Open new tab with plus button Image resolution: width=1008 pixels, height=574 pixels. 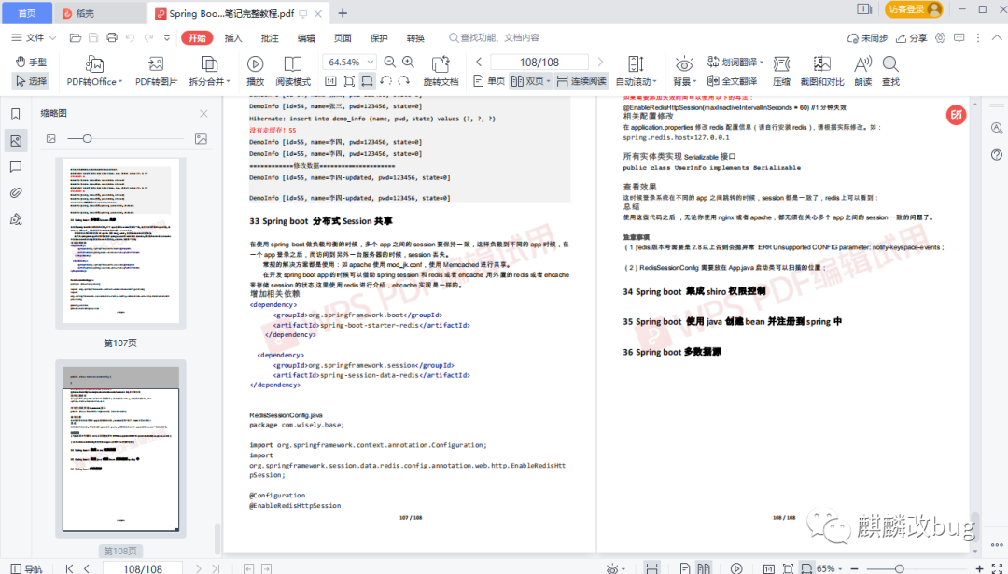pos(343,13)
